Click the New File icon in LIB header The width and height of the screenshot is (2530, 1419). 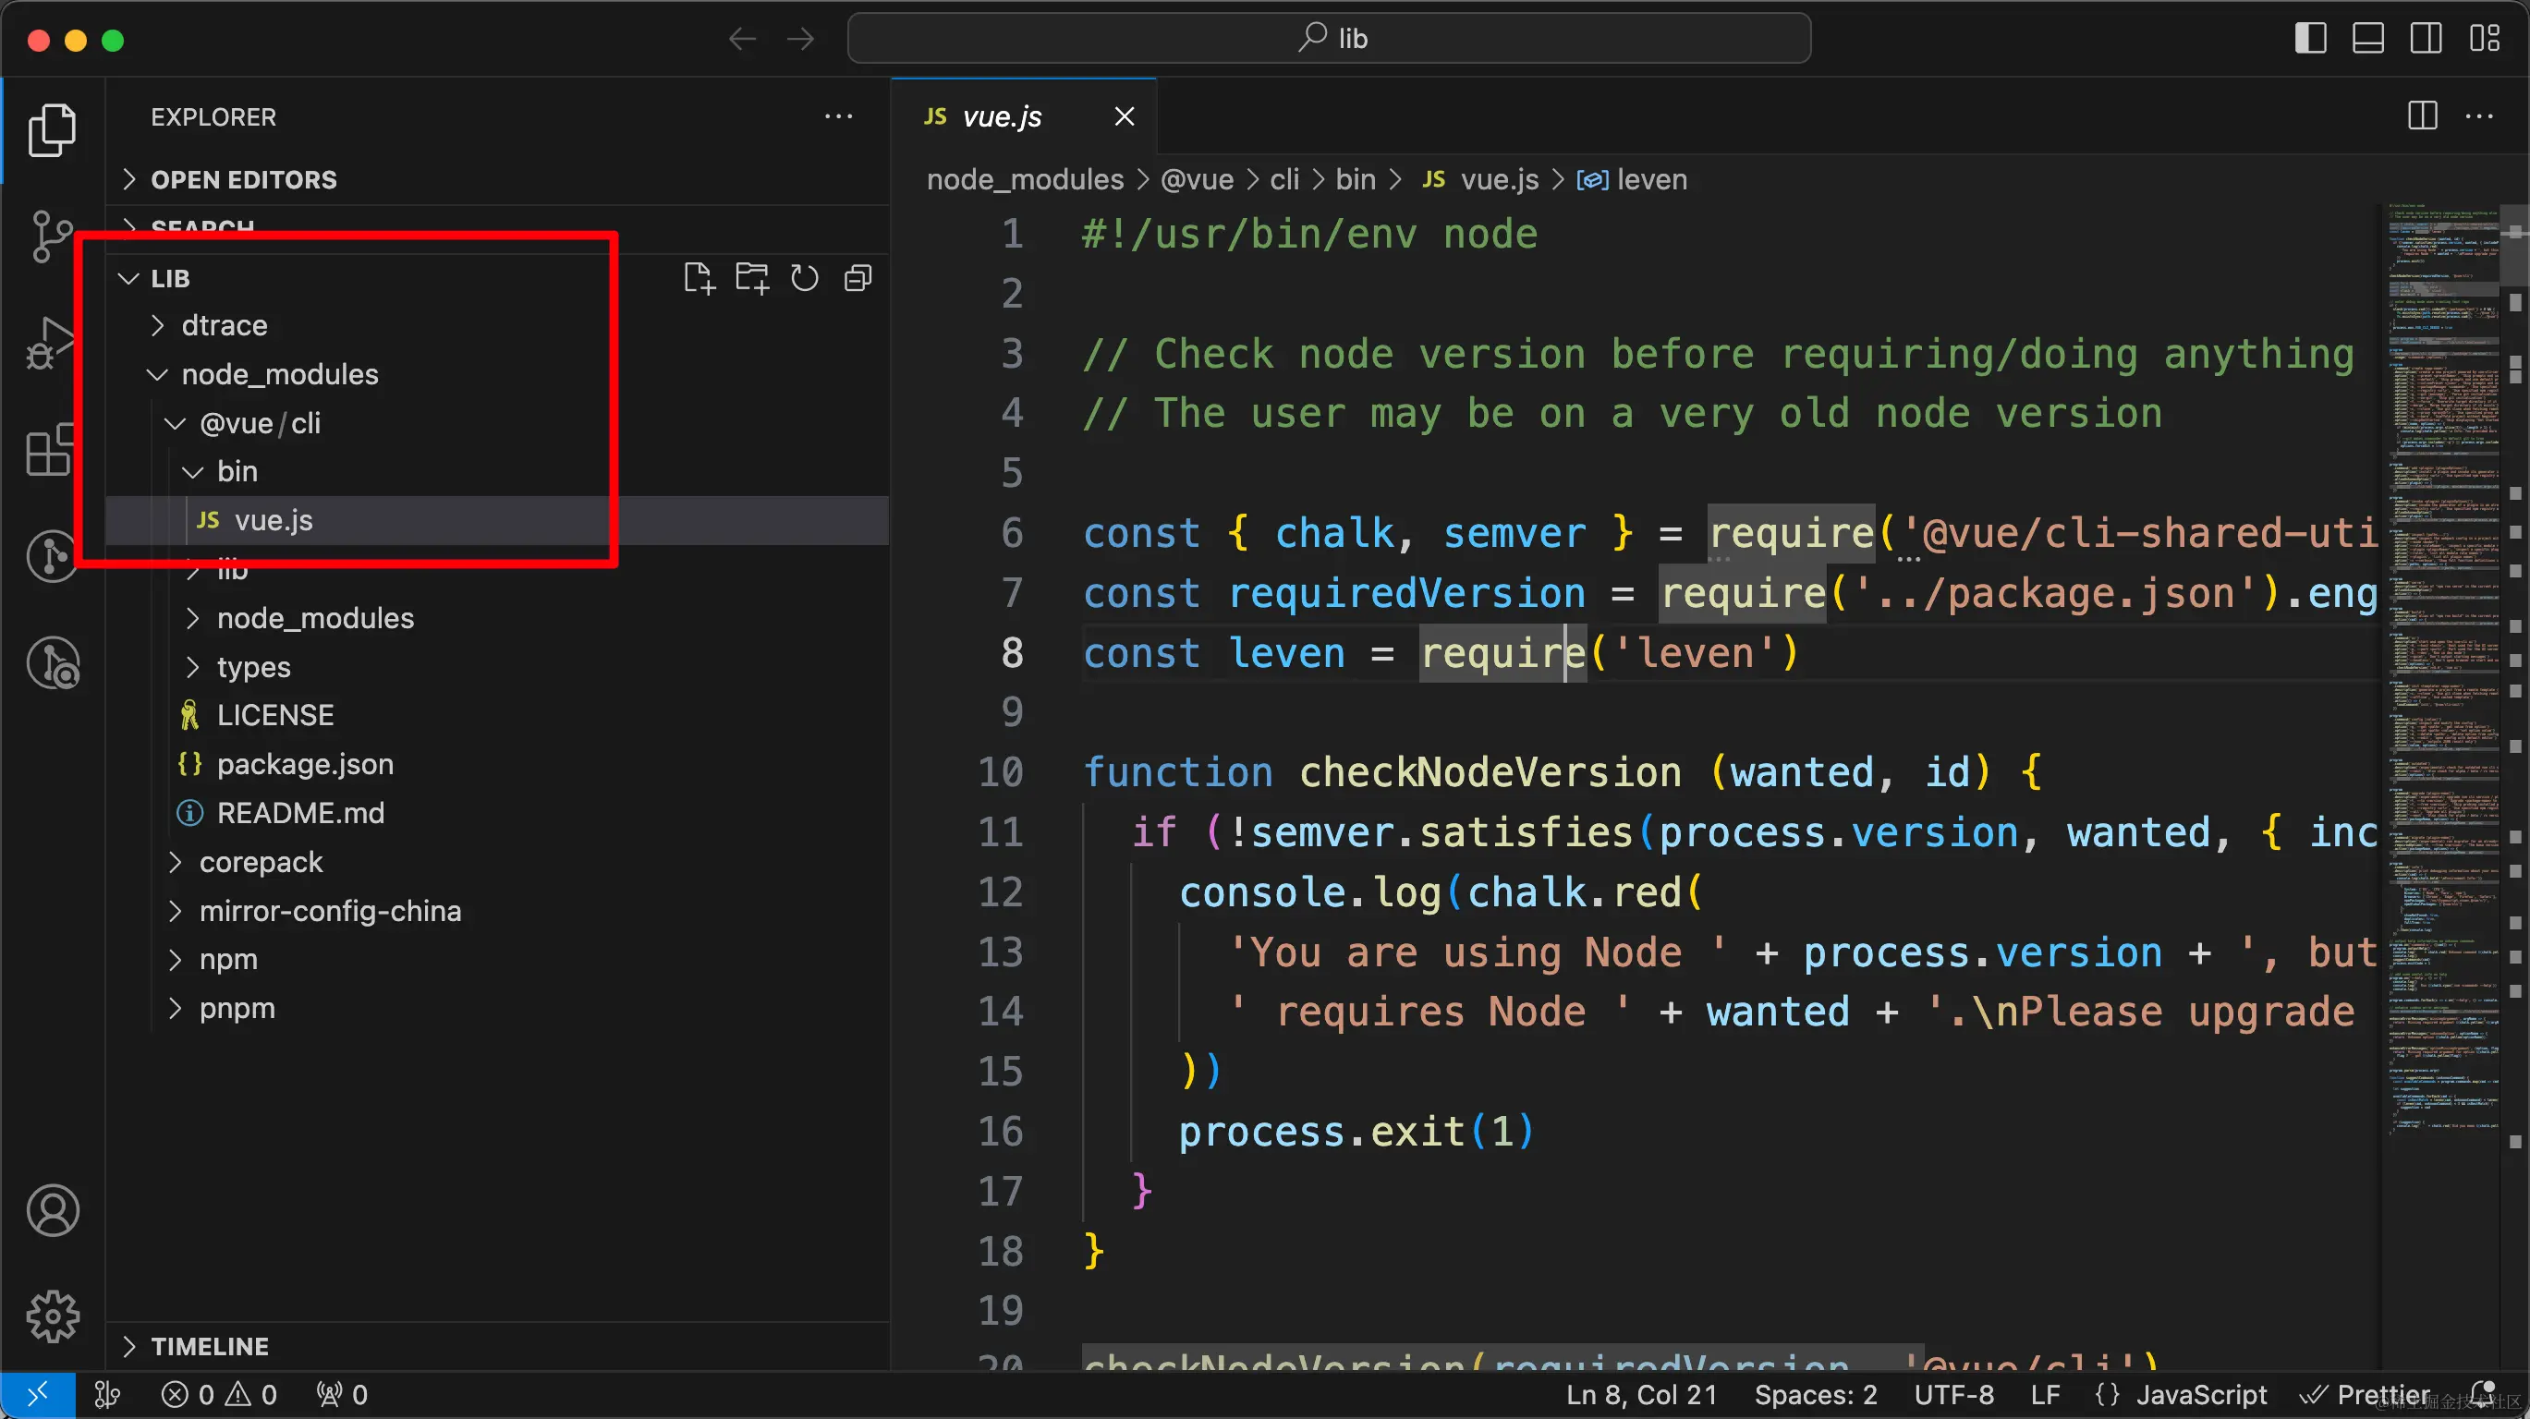[x=699, y=278]
